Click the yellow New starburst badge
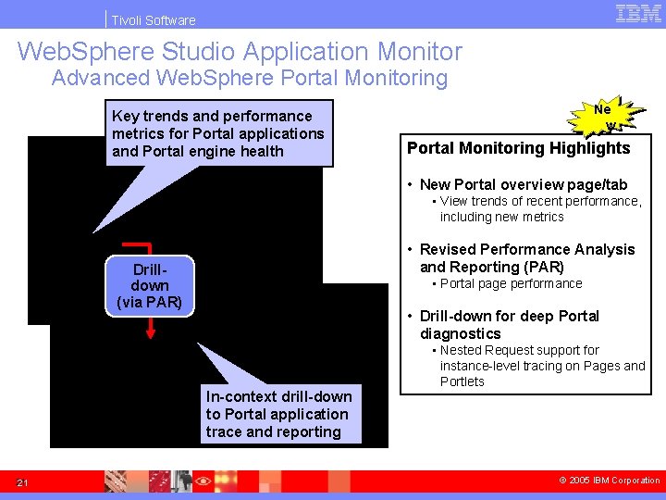 click(606, 117)
